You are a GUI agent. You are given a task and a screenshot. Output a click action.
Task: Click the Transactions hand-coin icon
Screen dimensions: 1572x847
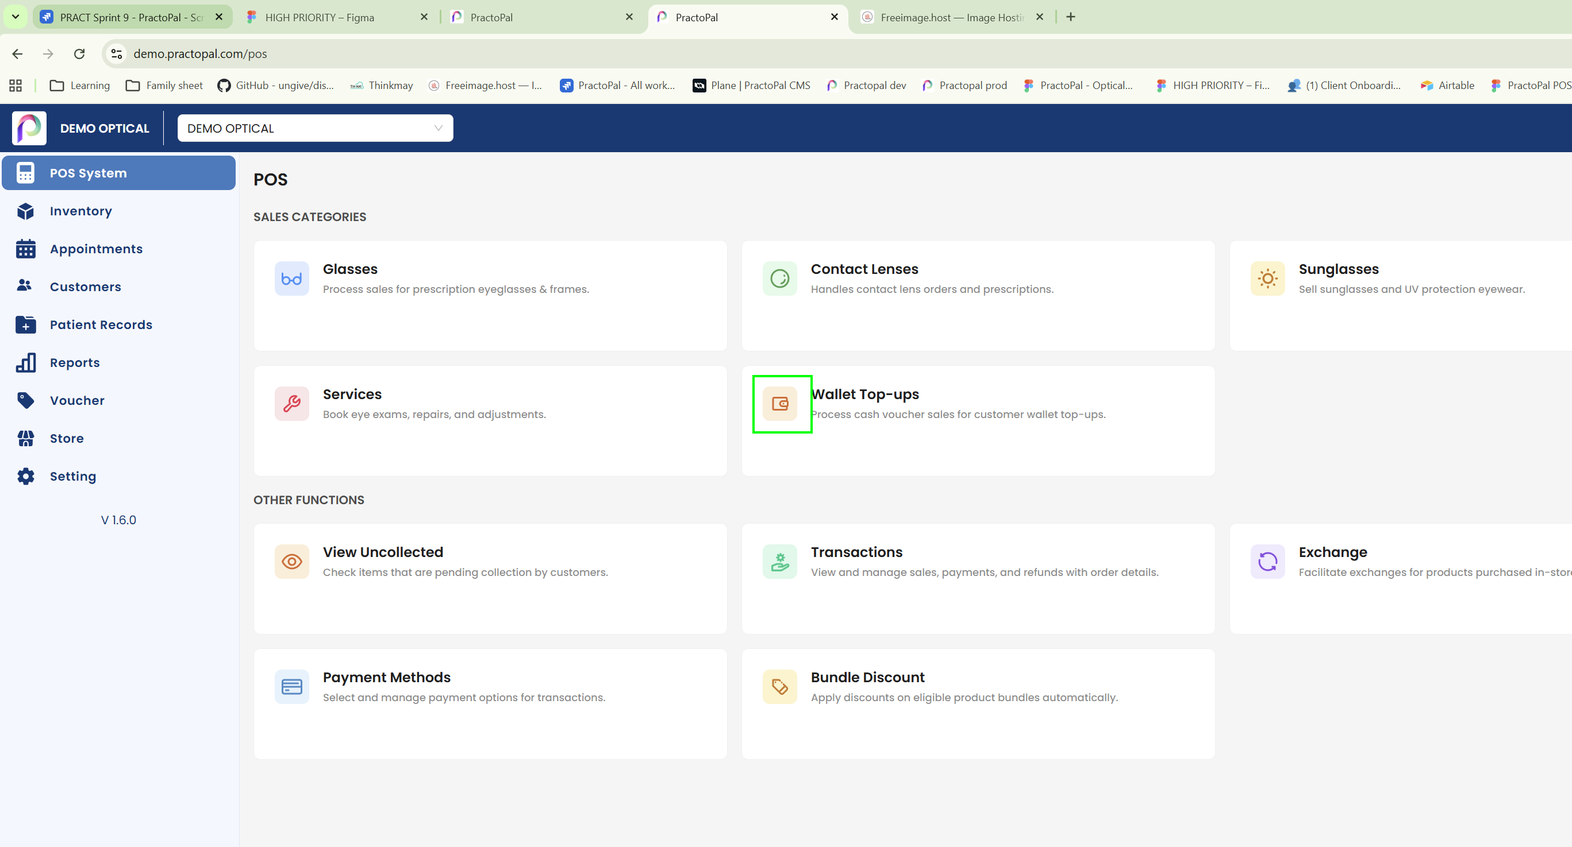tap(779, 562)
